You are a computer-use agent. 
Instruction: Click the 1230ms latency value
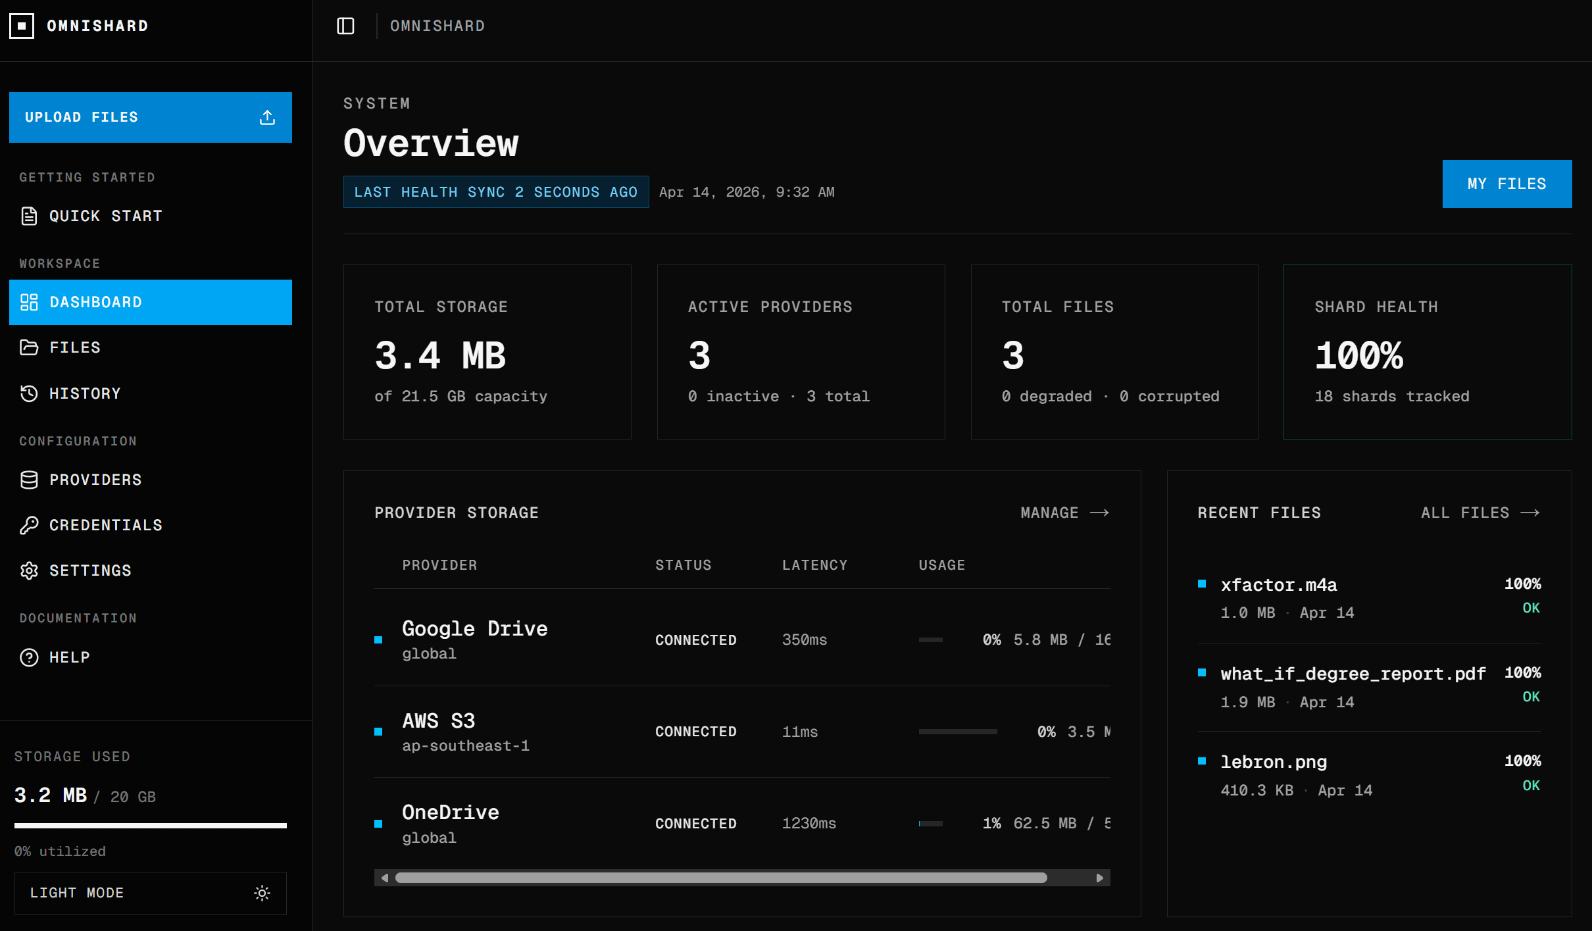[809, 824]
